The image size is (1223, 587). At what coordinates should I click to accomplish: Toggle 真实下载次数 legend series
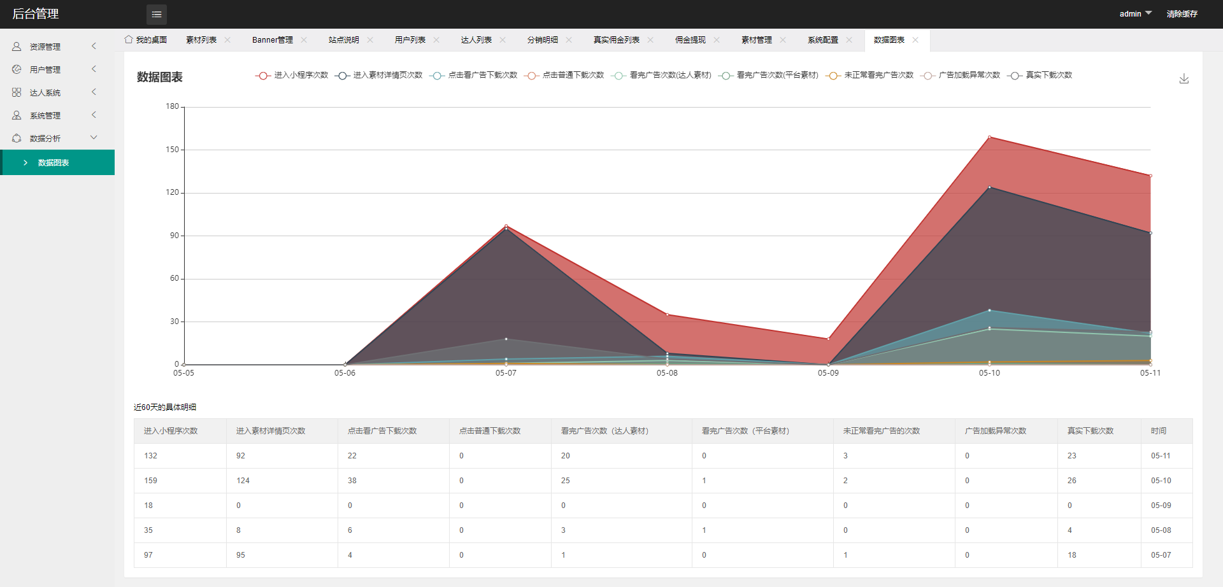[1040, 75]
